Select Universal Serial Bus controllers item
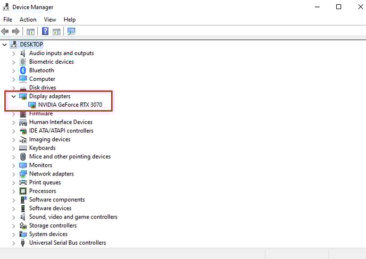The image size is (366, 259). point(67,243)
